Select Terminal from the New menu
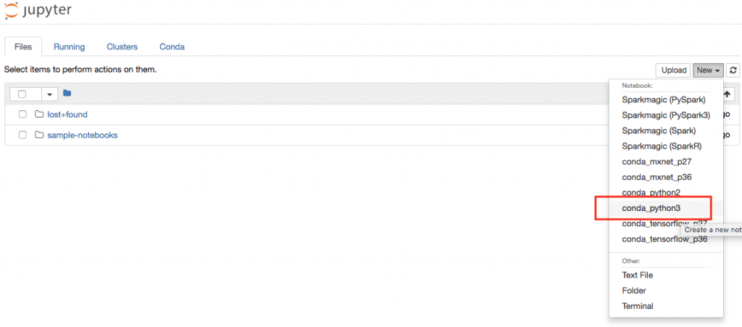742x327 pixels. coord(638,306)
